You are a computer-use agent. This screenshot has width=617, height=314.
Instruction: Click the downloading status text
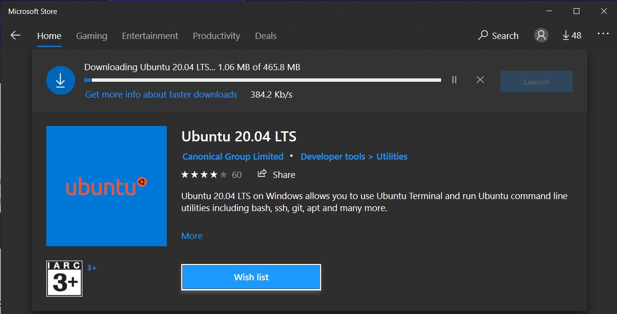192,67
